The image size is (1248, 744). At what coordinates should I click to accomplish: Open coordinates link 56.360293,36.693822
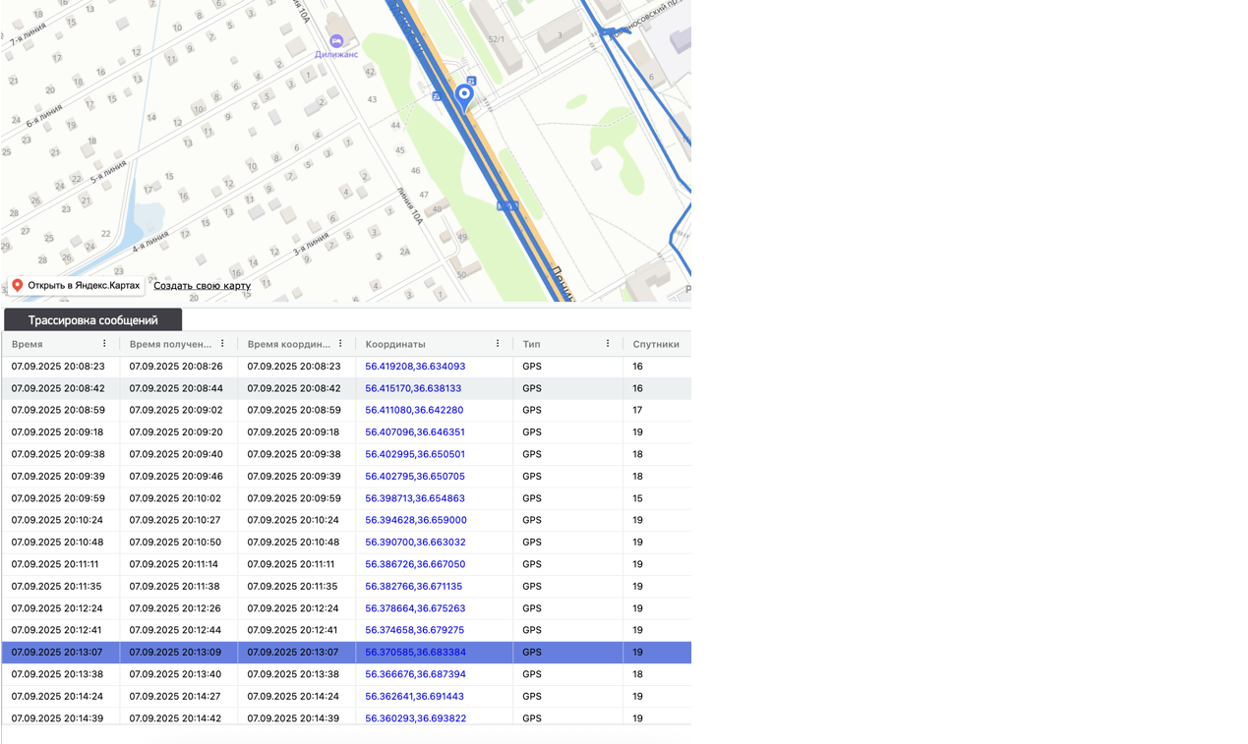[x=415, y=718]
